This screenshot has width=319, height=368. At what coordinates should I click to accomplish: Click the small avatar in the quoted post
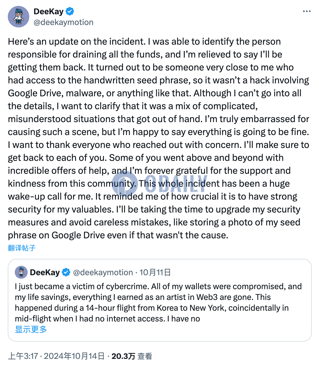(x=21, y=272)
